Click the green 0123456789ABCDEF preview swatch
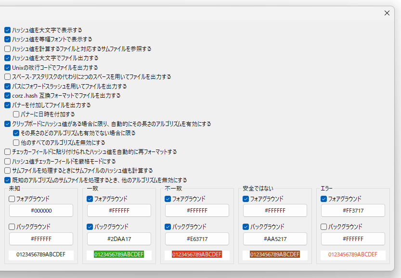The width and height of the screenshot is (401, 278). (x=119, y=255)
